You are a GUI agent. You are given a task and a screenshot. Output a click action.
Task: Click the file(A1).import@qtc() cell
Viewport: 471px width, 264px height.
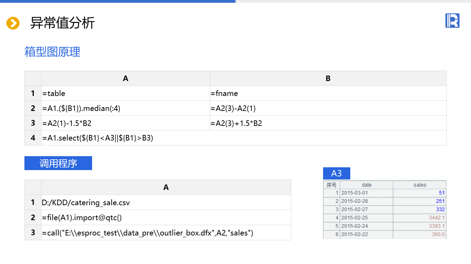pos(166,218)
